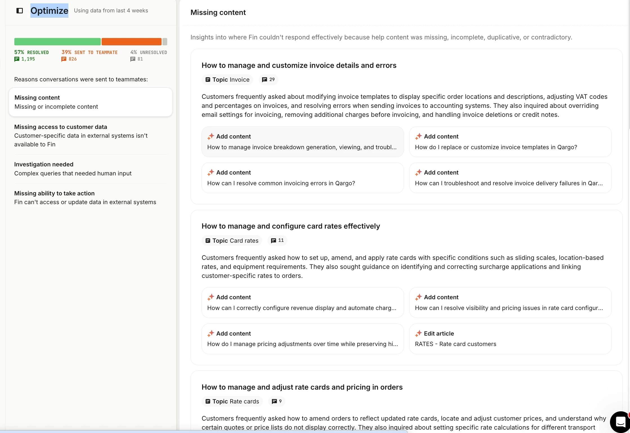Add content for resolving common invoicing errors

click(x=303, y=178)
